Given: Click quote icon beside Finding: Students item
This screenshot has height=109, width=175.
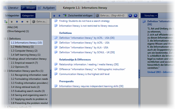Looking at the screenshot, I should [x=56, y=21].
